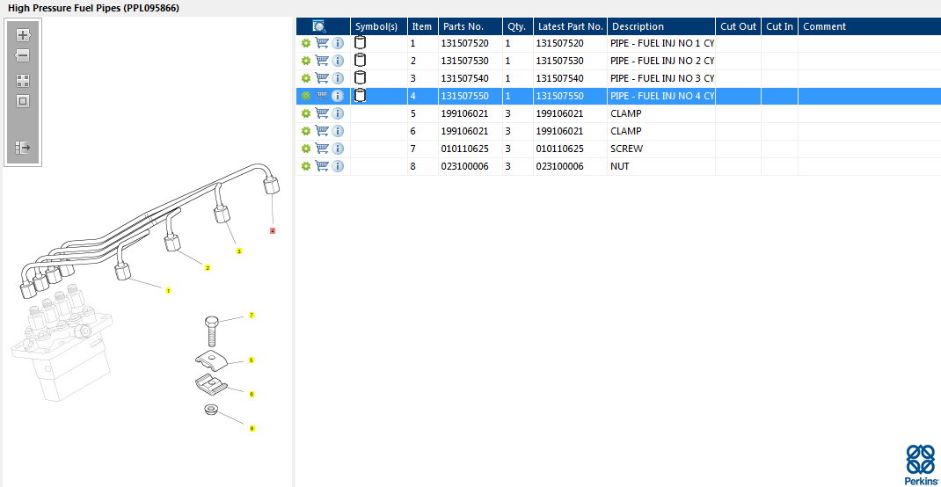
Task: Open info icon for item 3 pipe
Action: coord(338,78)
